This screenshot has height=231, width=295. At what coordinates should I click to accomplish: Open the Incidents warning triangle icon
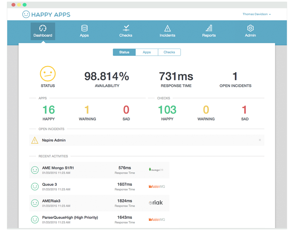[x=167, y=28]
